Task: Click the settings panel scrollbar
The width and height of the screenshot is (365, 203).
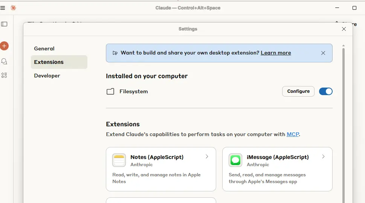Action: 344,126
